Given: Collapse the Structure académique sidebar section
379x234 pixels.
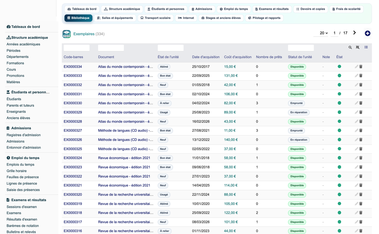Looking at the screenshot, I should (x=27, y=38).
